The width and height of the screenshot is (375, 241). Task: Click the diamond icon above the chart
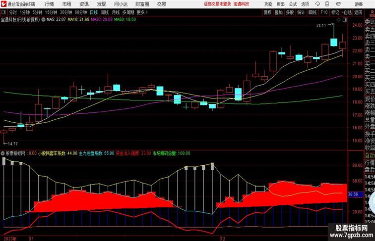339,20
